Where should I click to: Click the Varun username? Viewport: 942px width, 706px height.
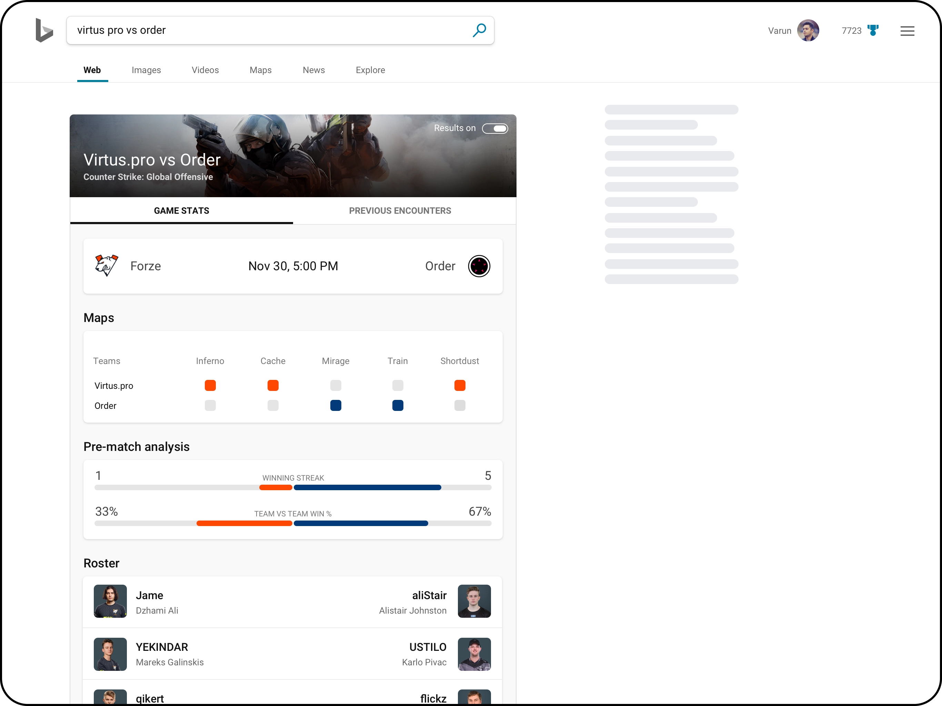pos(780,31)
